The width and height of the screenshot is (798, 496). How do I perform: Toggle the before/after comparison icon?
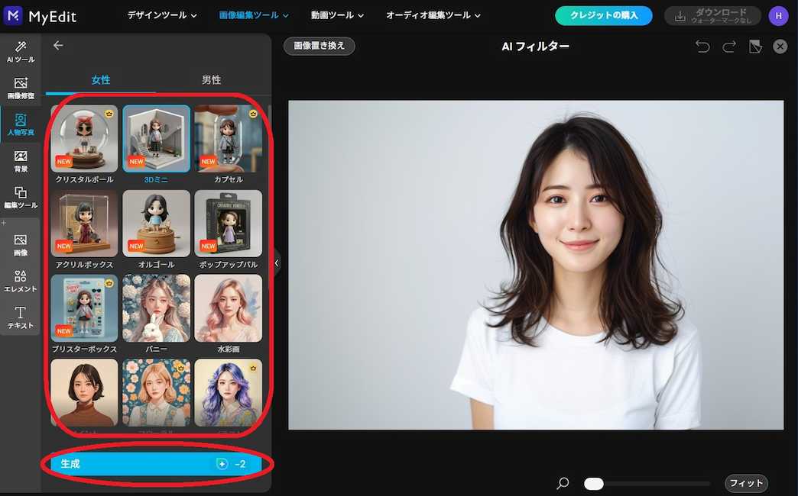(755, 46)
